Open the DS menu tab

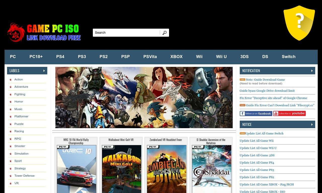click(265, 57)
